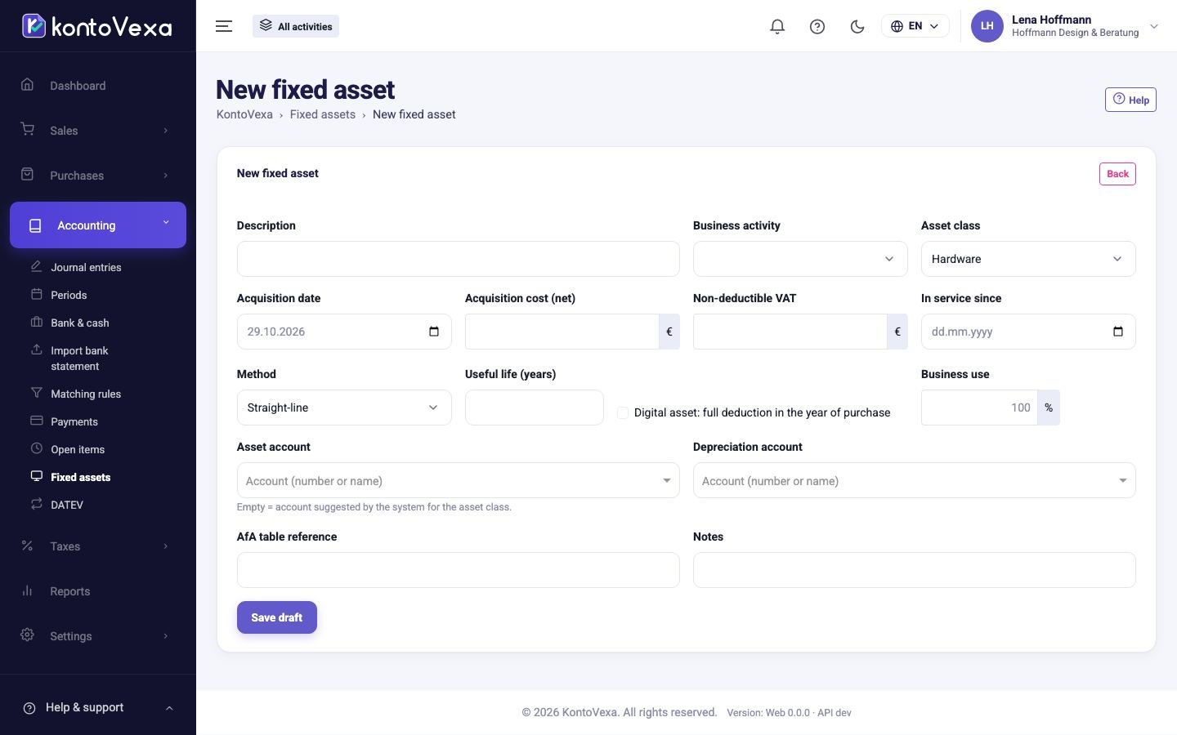The height and width of the screenshot is (735, 1177).
Task: Open the Asset class dropdown
Action: pos(1028,259)
